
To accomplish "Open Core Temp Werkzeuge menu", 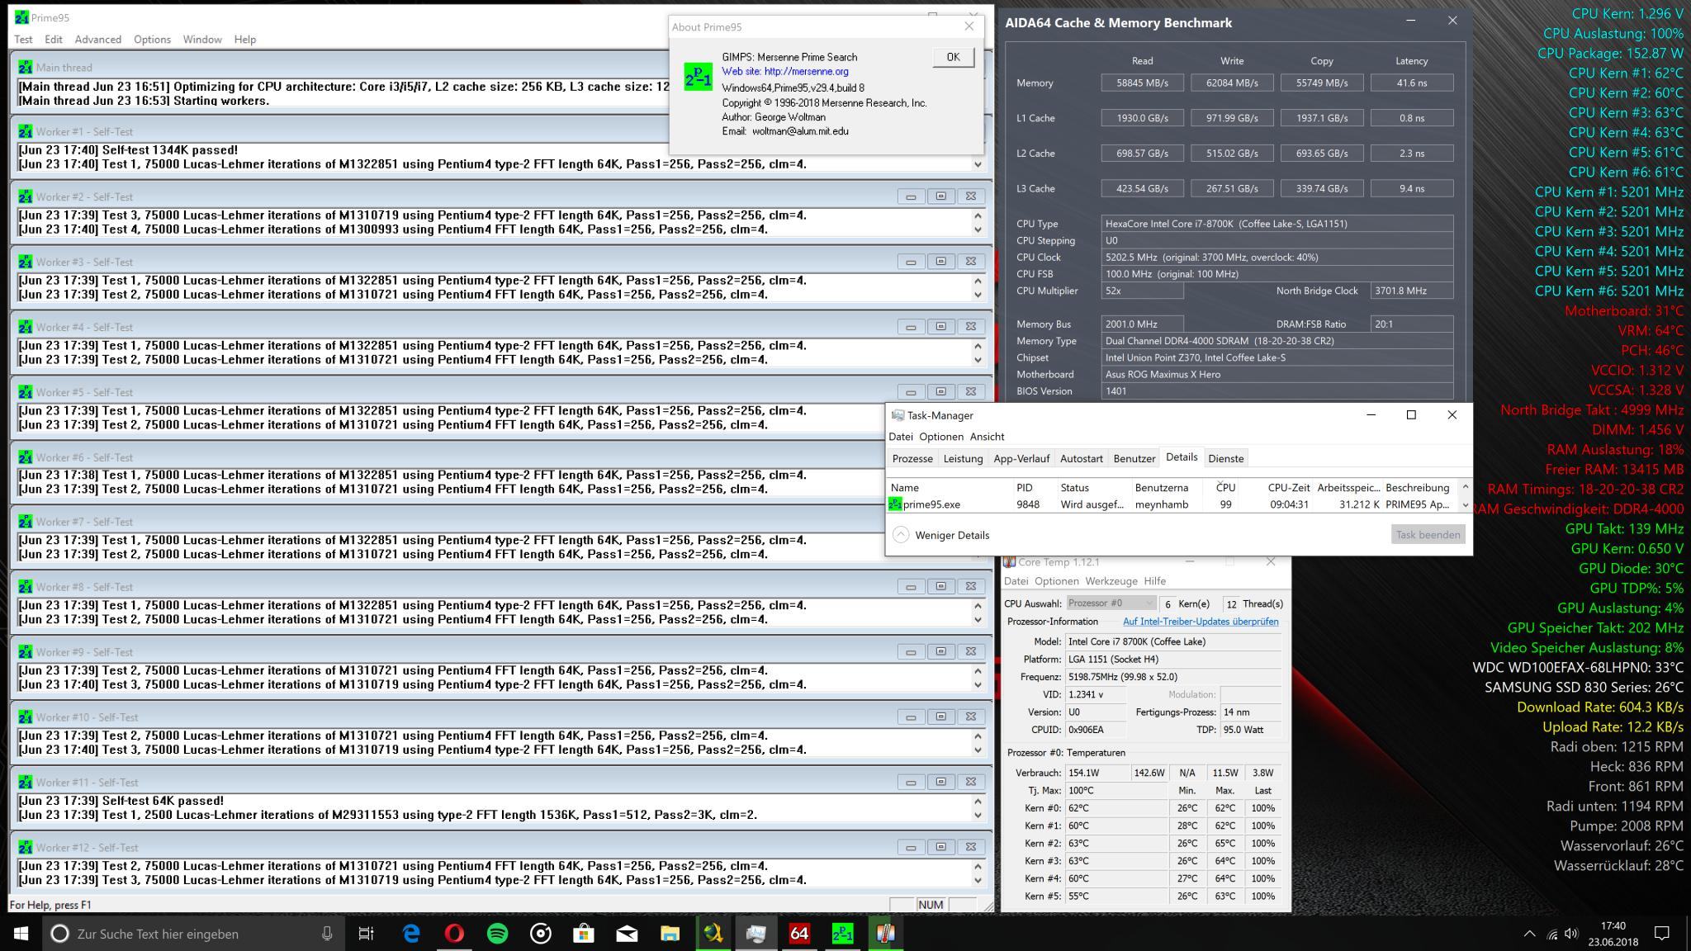I will (x=1111, y=581).
